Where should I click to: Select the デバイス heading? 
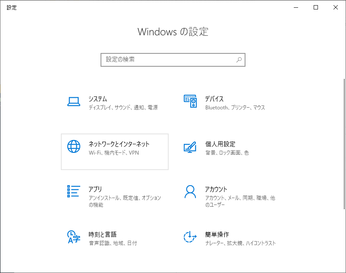214,99
